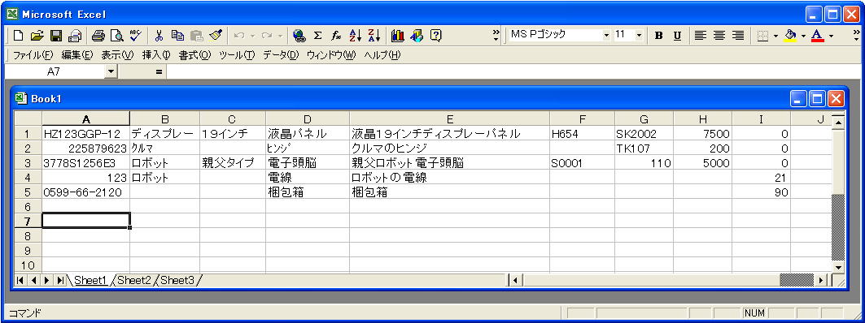This screenshot has width=865, height=323.
Task: Open Print Preview with the magnifier page icon
Action: 116,36
